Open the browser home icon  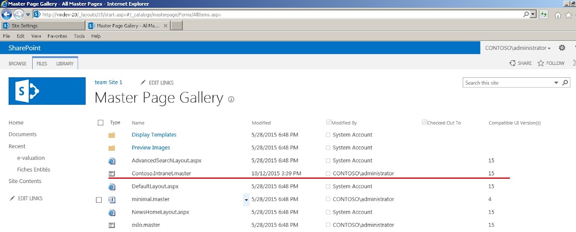tap(558, 15)
